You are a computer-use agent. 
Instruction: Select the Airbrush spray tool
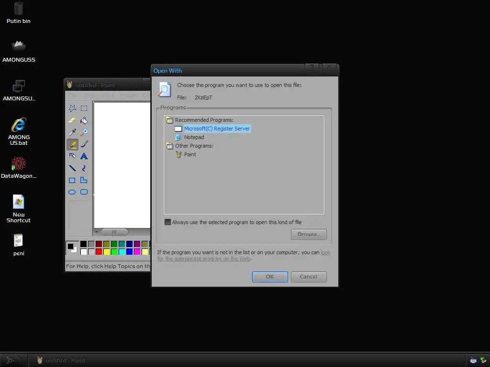tap(72, 156)
